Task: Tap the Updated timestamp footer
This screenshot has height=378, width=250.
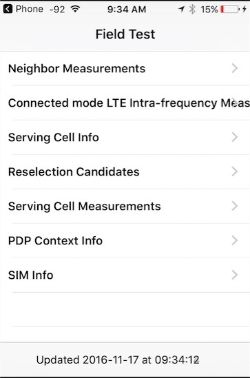Action: (x=118, y=360)
